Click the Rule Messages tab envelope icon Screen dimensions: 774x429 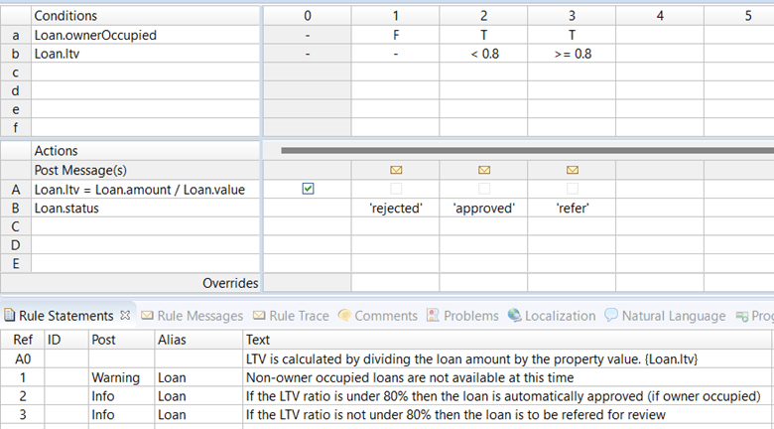point(147,316)
